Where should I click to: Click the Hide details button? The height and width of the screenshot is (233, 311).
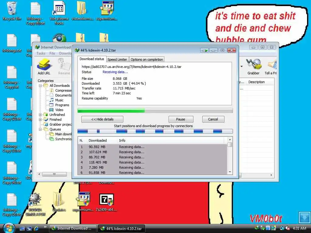[x=102, y=119]
